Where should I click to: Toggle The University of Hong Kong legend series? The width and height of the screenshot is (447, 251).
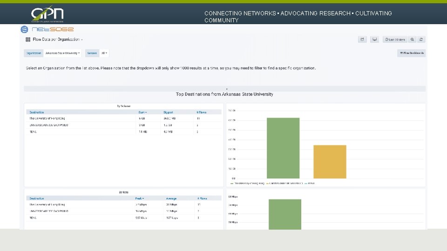[247, 184]
